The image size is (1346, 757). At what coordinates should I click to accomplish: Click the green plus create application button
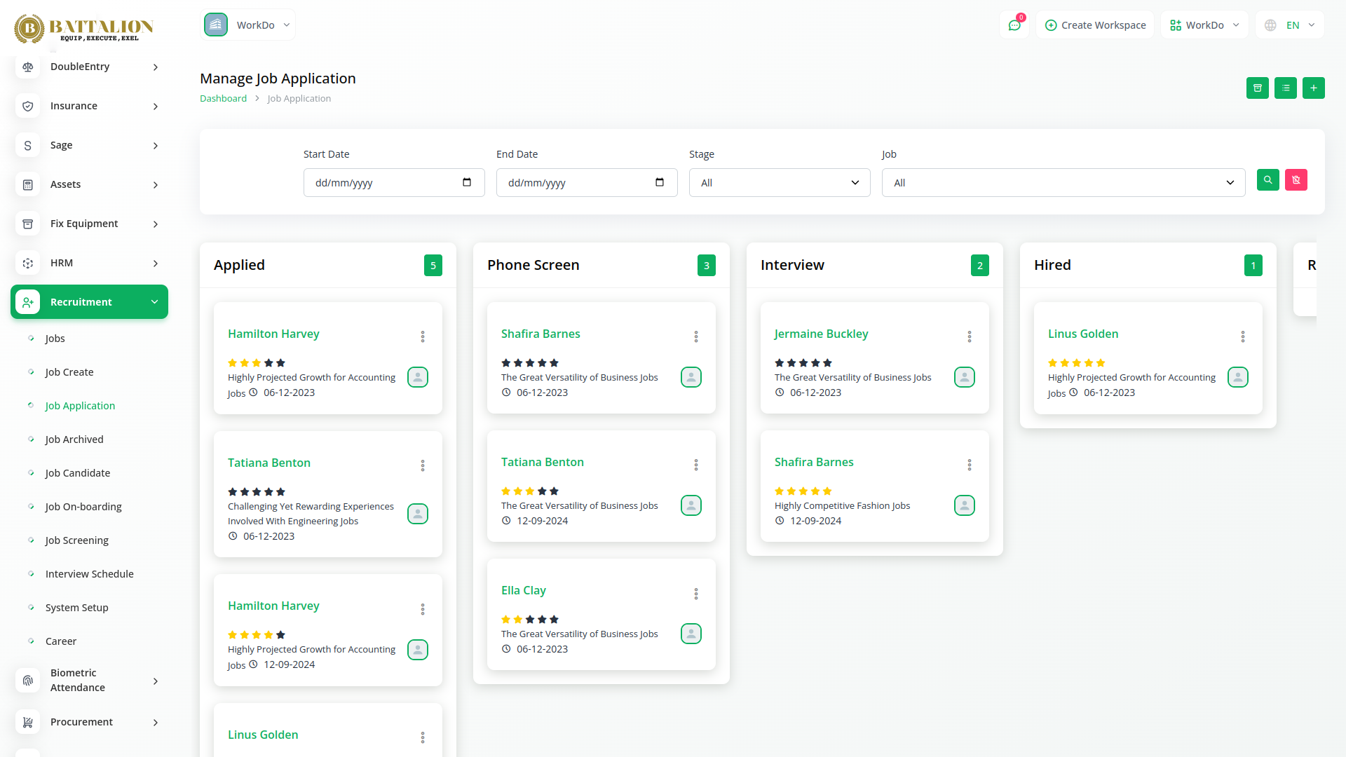pyautogui.click(x=1313, y=88)
